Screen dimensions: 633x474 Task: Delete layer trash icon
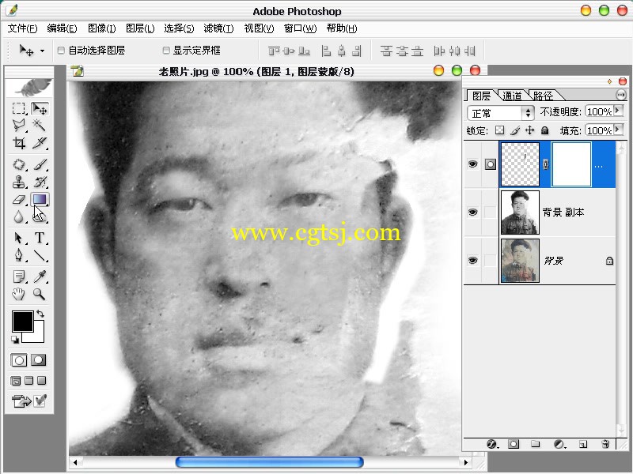pos(605,444)
